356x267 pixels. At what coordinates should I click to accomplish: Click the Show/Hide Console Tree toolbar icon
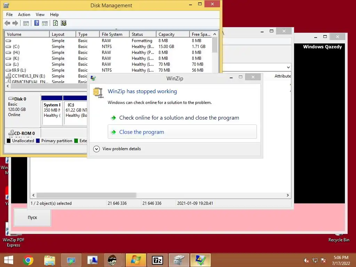point(26,23)
